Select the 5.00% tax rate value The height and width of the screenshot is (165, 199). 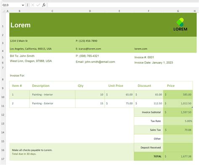point(178,121)
